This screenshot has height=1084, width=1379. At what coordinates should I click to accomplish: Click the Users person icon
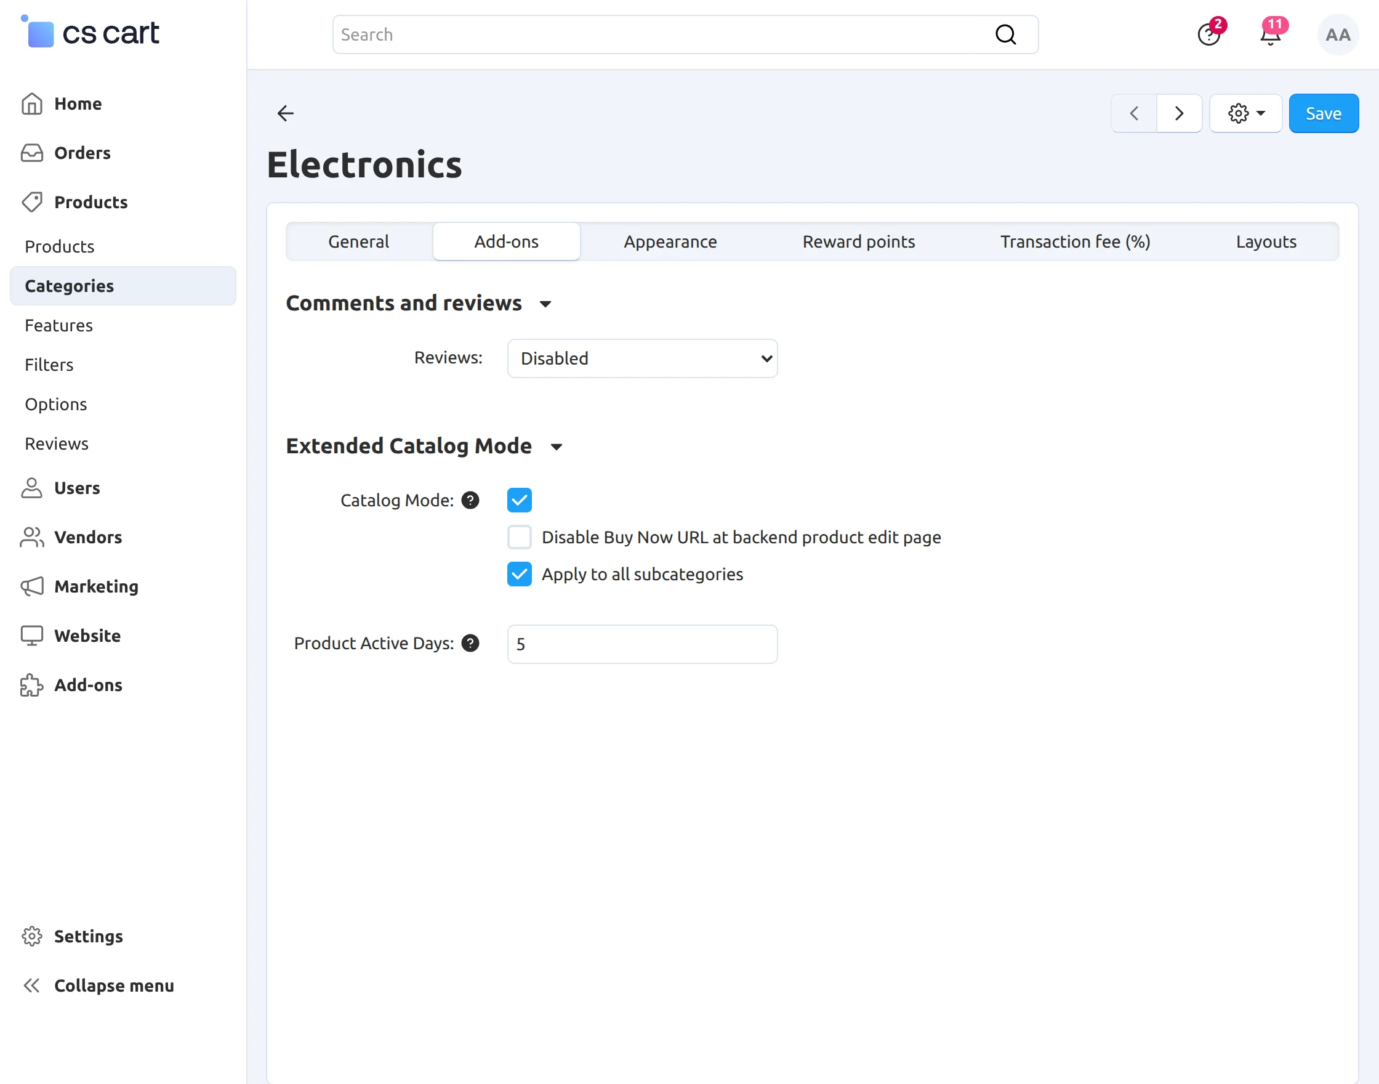tap(32, 488)
